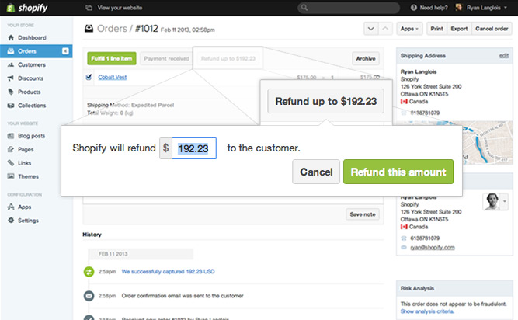Screen dimensions: 518x320
Task: Click Show analysis criteria link
Action: (427, 311)
